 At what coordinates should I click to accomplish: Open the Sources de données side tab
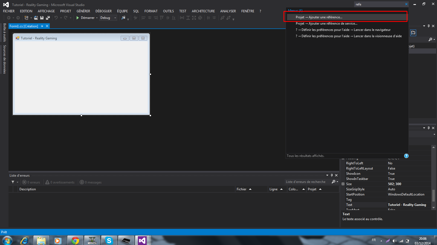tap(5, 59)
